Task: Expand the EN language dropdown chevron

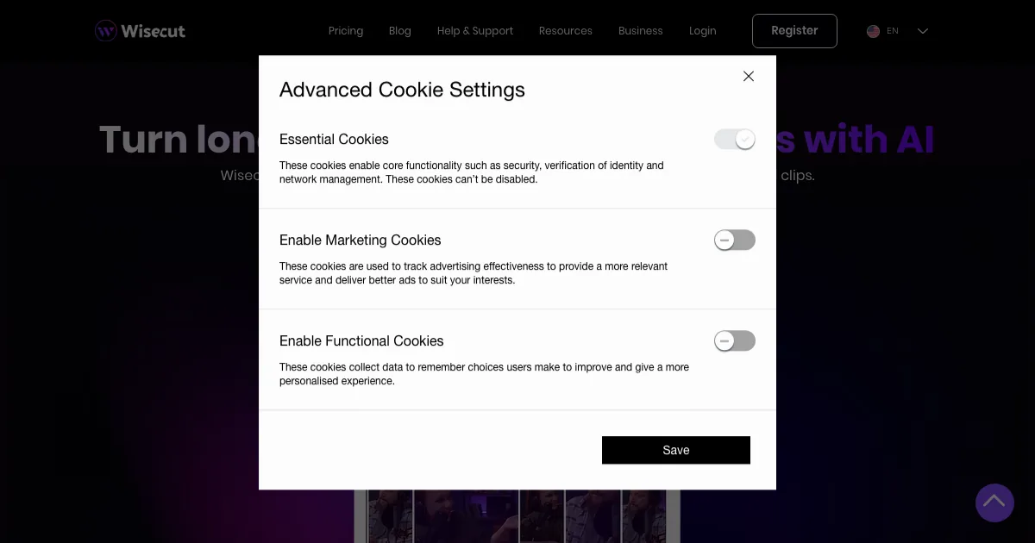Action: [923, 31]
